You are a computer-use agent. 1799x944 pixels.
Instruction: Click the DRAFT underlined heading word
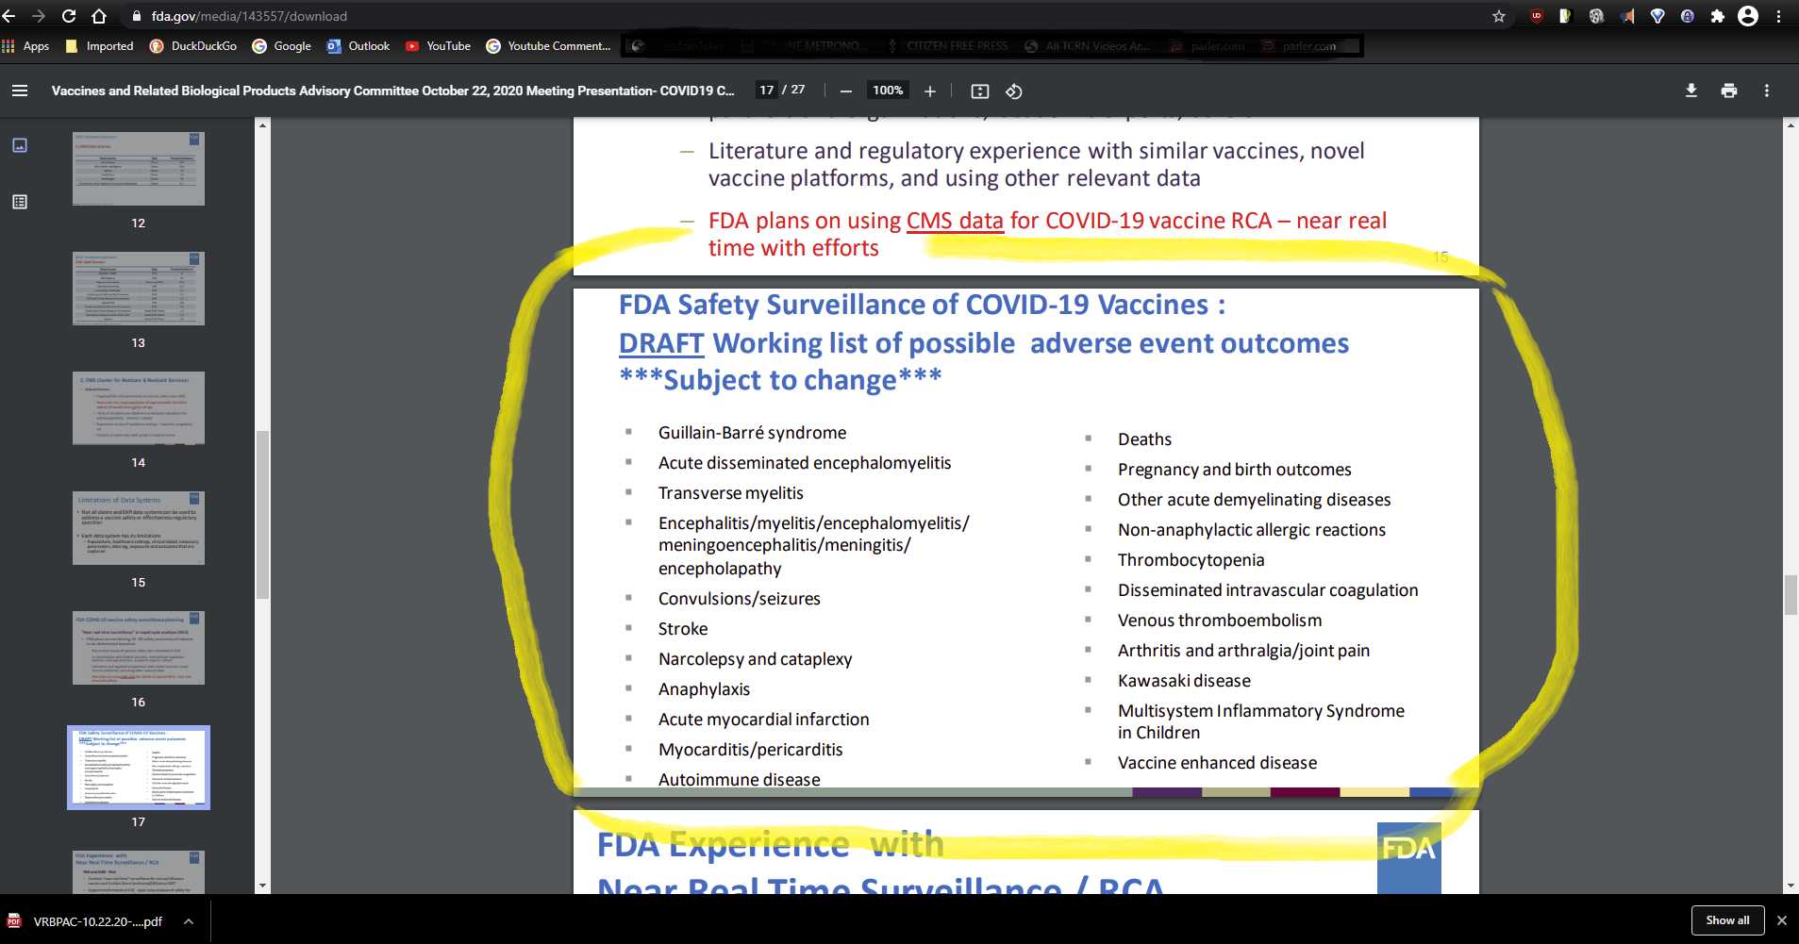[661, 343]
